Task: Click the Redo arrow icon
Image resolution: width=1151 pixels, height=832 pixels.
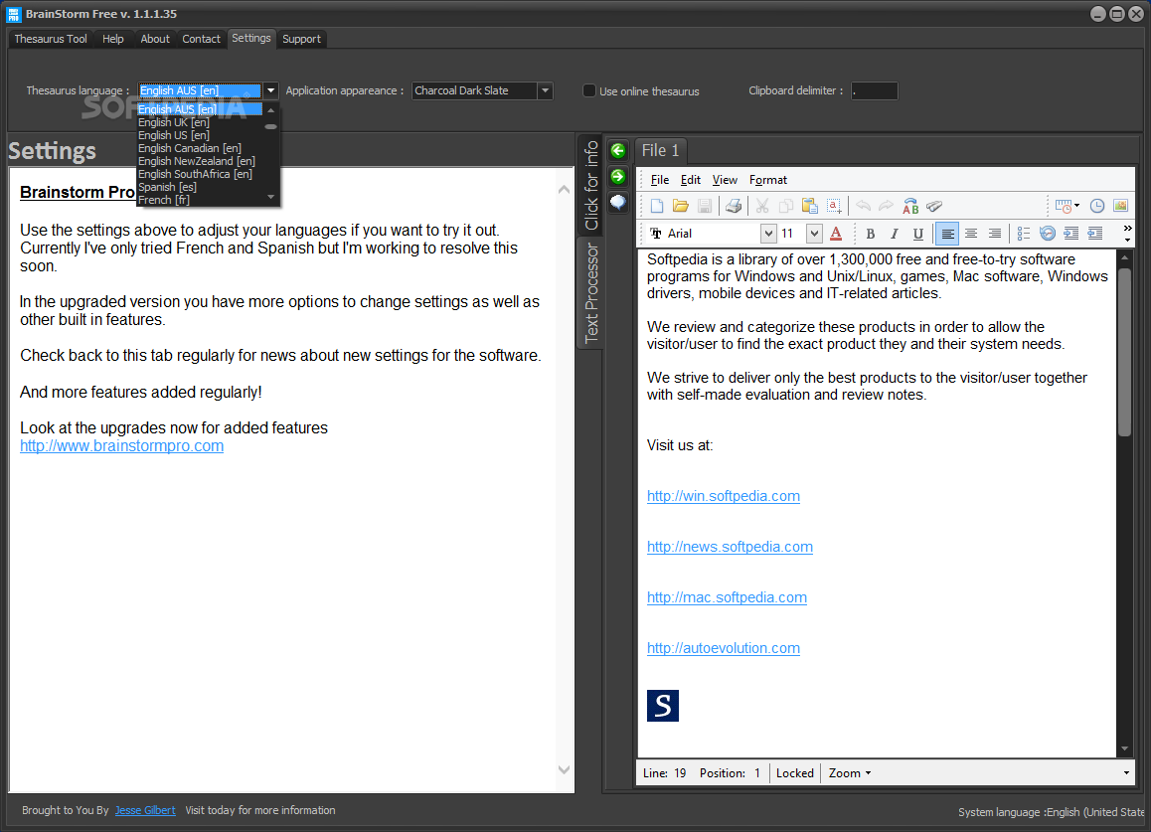Action: pos(887,207)
